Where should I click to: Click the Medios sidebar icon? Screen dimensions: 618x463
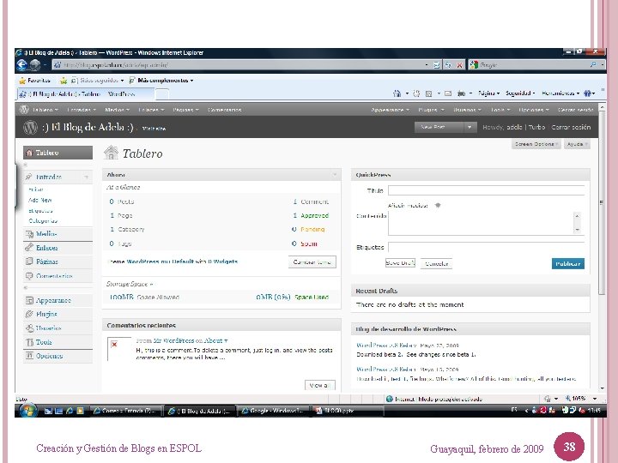point(29,234)
